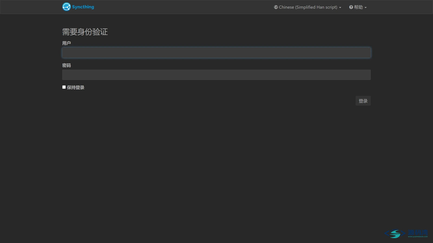Open the Chinese (Simplified Han script) language dropdown
The image size is (433, 243).
pos(307,7)
